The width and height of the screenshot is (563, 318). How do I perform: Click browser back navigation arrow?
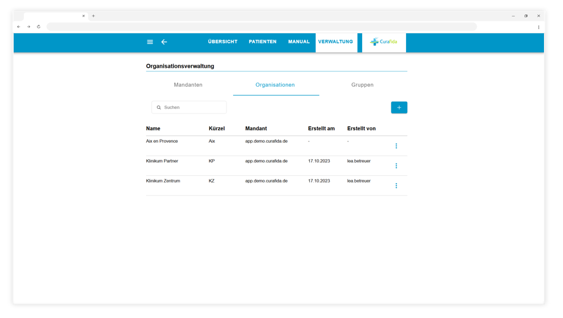click(x=18, y=27)
